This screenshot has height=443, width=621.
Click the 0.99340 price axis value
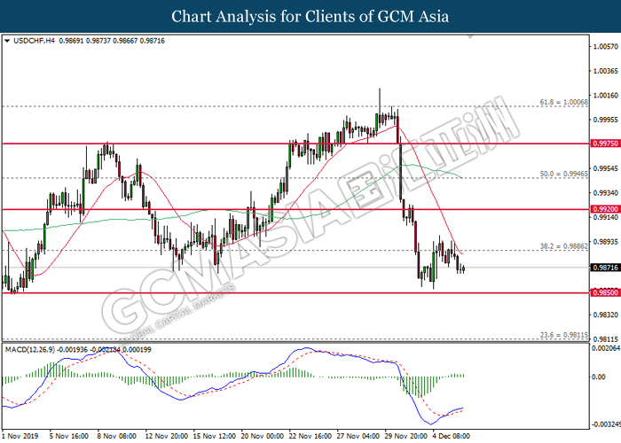click(606, 193)
